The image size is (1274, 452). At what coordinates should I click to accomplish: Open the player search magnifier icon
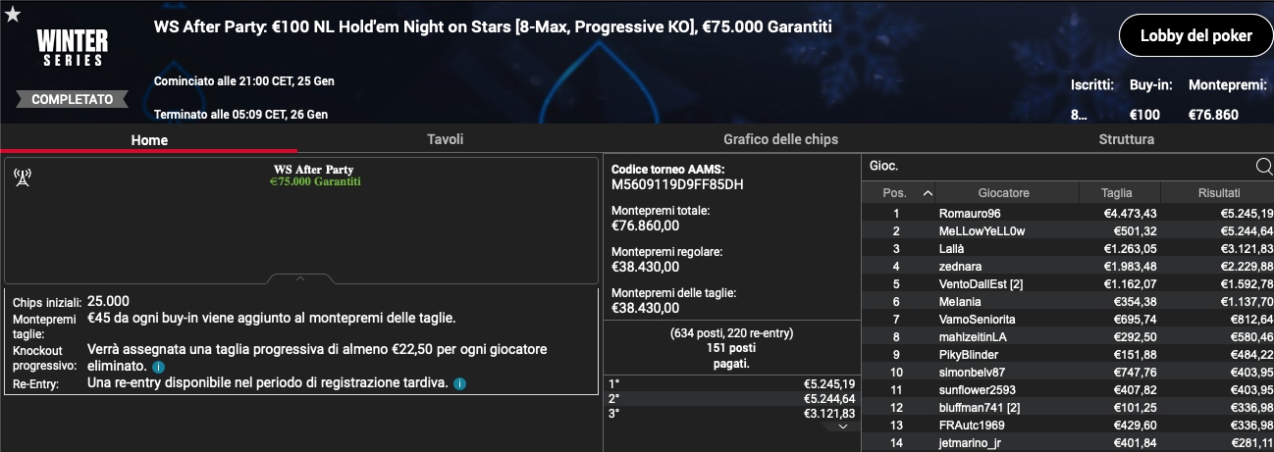pyautogui.click(x=1264, y=167)
